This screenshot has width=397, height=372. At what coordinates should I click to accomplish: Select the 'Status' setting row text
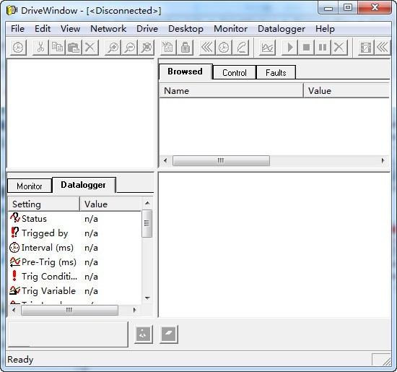tap(34, 219)
